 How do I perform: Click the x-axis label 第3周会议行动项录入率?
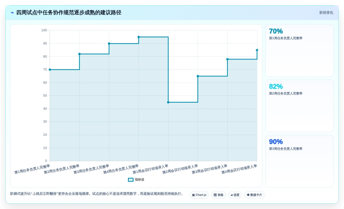(x=209, y=169)
